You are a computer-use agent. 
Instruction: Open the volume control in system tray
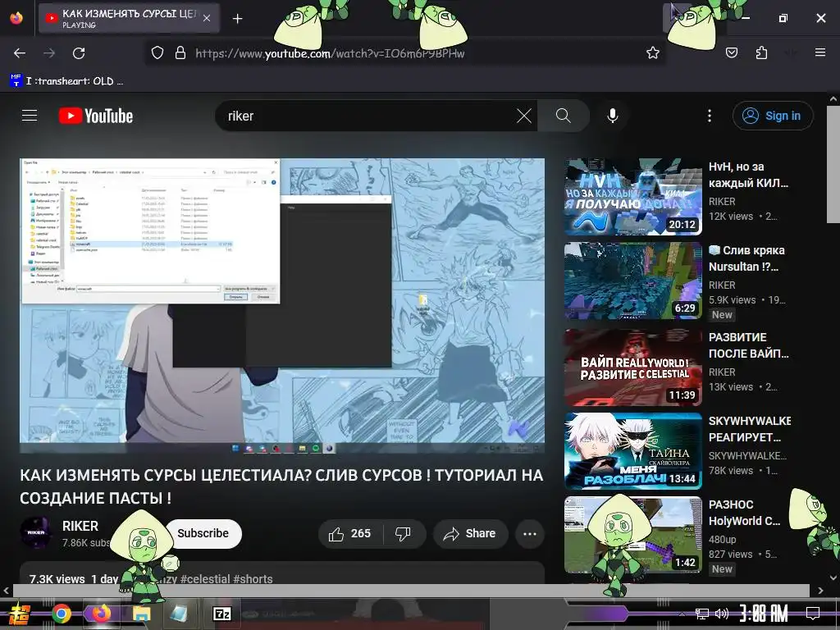(722, 614)
